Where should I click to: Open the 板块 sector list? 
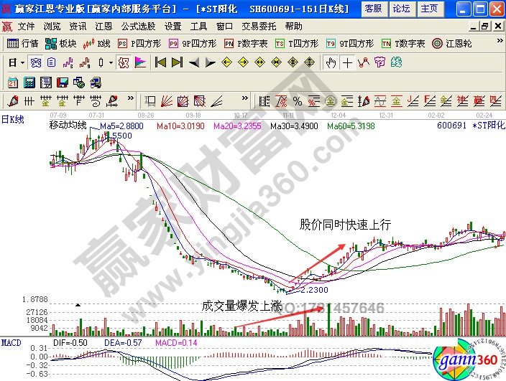click(60, 44)
